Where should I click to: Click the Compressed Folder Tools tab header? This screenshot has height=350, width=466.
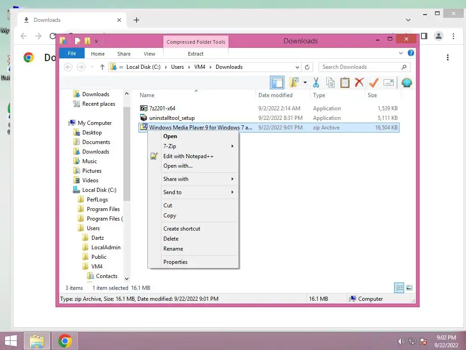[196, 42]
